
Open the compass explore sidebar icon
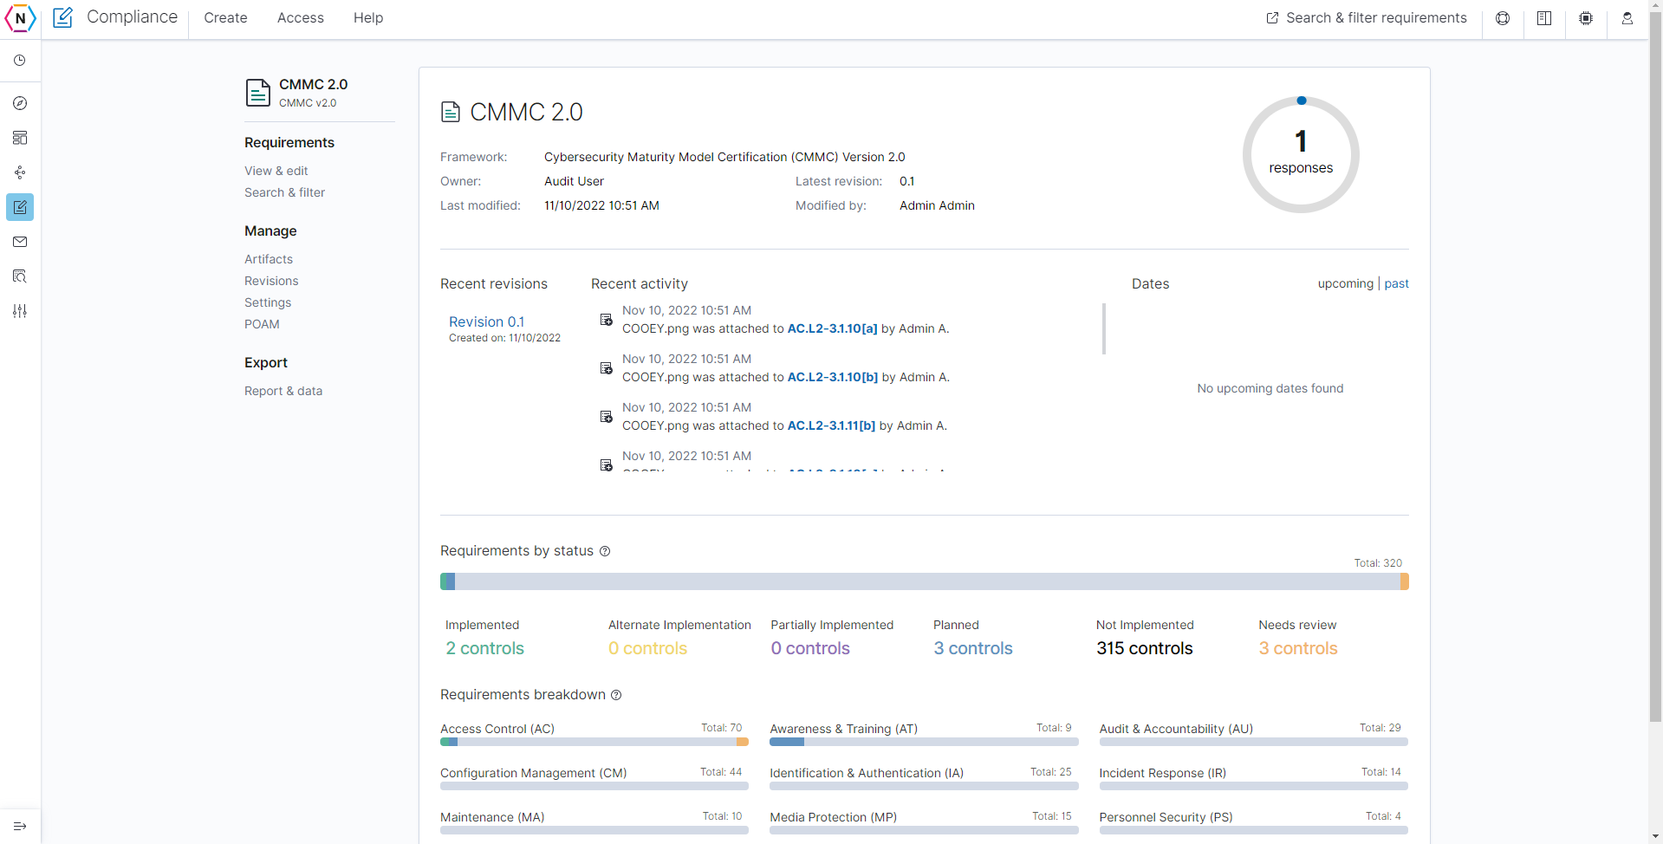tap(20, 103)
